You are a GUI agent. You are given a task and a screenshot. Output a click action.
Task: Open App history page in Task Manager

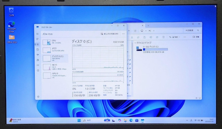coord(38,49)
